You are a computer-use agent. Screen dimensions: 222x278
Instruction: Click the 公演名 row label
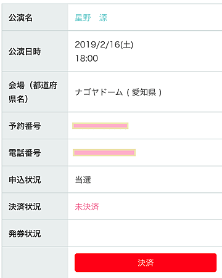20,18
